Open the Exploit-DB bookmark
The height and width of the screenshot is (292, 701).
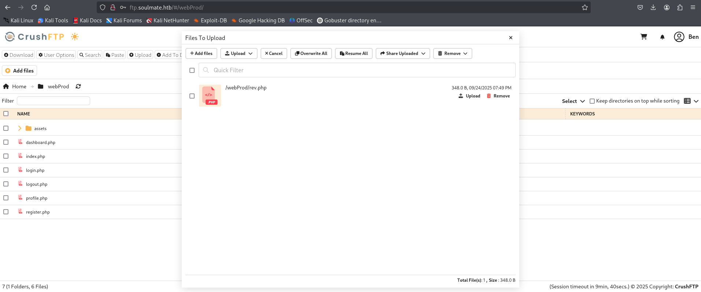click(210, 21)
